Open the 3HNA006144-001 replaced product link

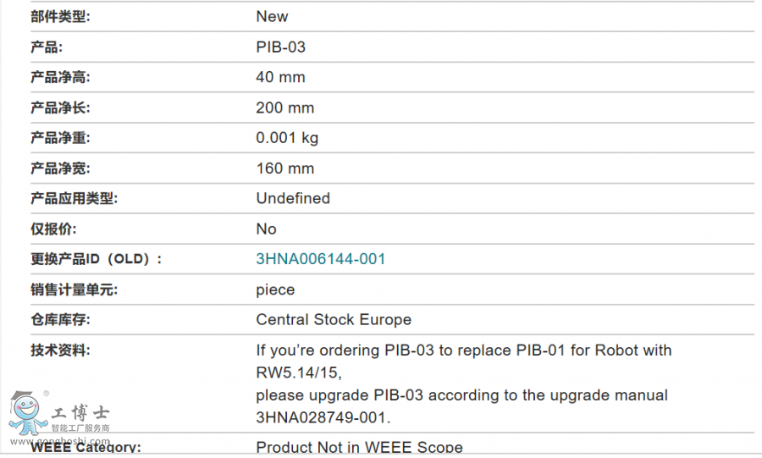321,259
